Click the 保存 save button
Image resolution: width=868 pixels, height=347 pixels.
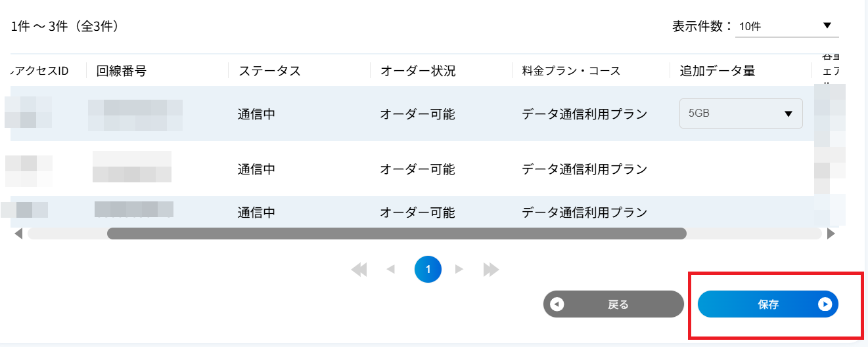tap(767, 304)
